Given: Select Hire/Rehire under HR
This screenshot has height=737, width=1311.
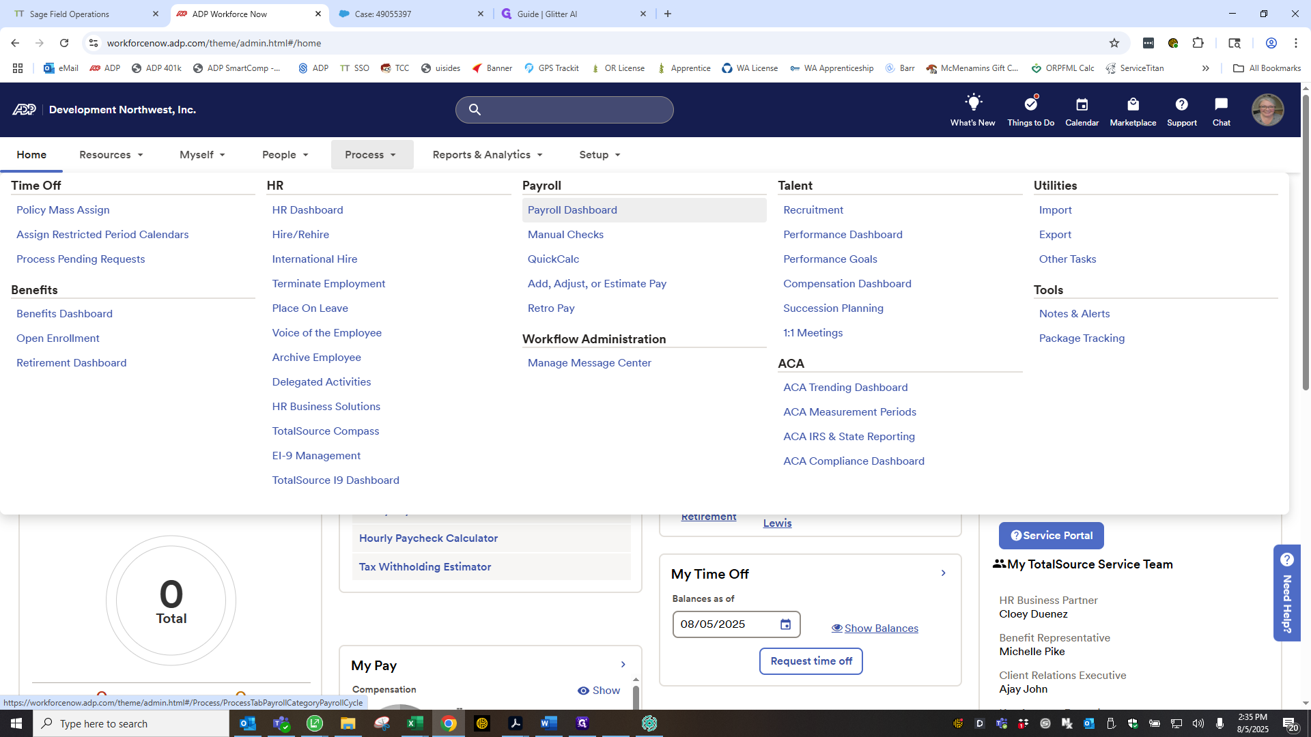Looking at the screenshot, I should (x=300, y=235).
